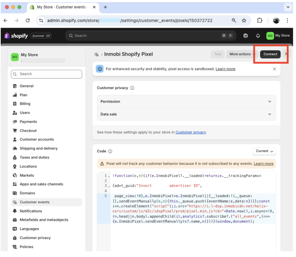Open My Store account menu
296x257 pixels.
point(278,36)
